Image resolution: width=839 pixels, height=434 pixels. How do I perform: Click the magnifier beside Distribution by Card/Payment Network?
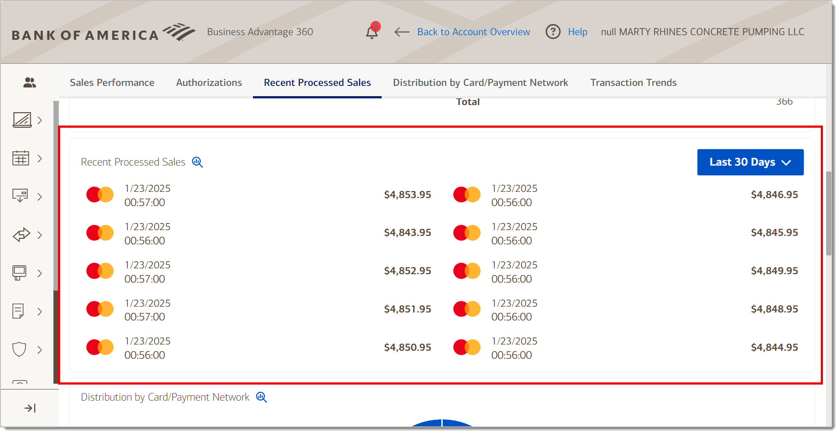[x=261, y=397]
